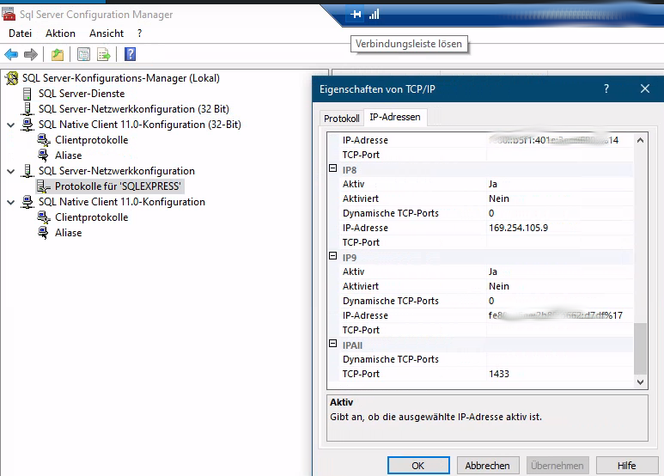Select SQL Server-Netzwerkkonfiguration (32 Bit) in tree
The width and height of the screenshot is (664, 476).
tap(133, 109)
